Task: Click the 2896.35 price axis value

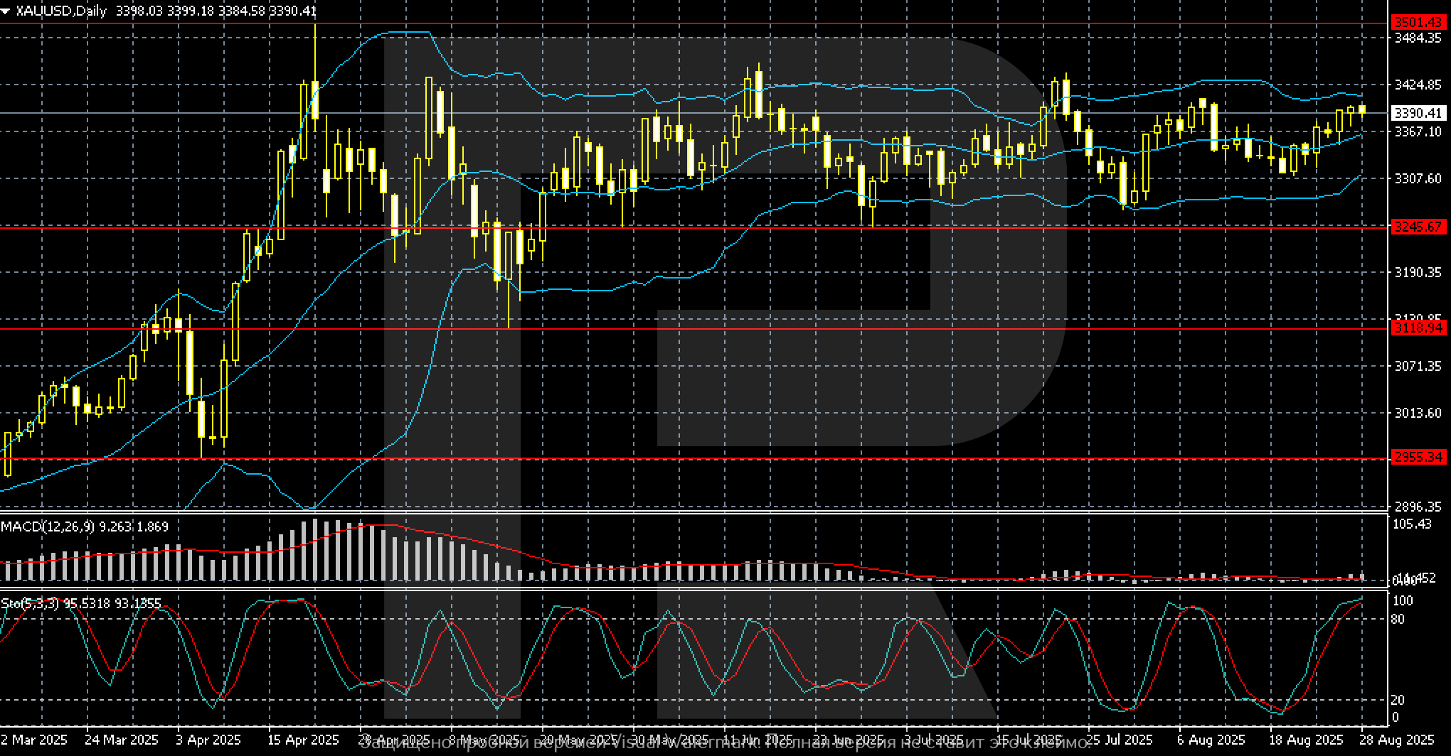Action: (1418, 507)
